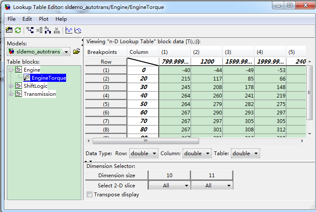Select EngineTorque in the table blocks tree
This screenshot has height=212, width=316.
49,78
